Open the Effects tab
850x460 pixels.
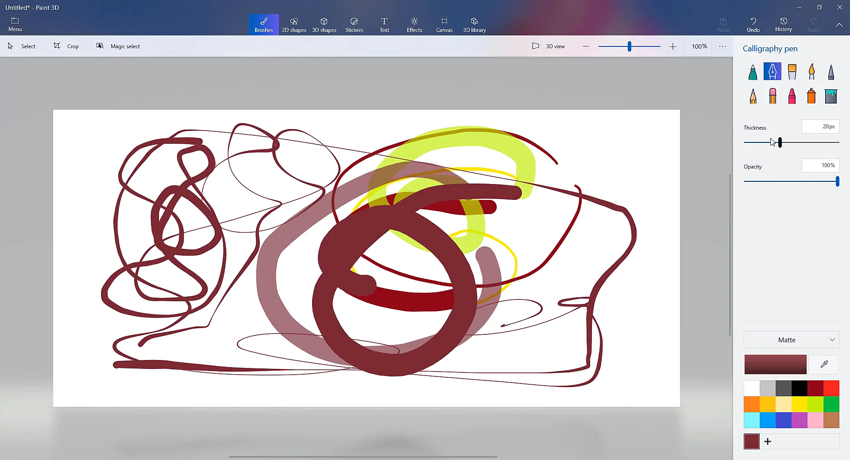pyautogui.click(x=414, y=25)
